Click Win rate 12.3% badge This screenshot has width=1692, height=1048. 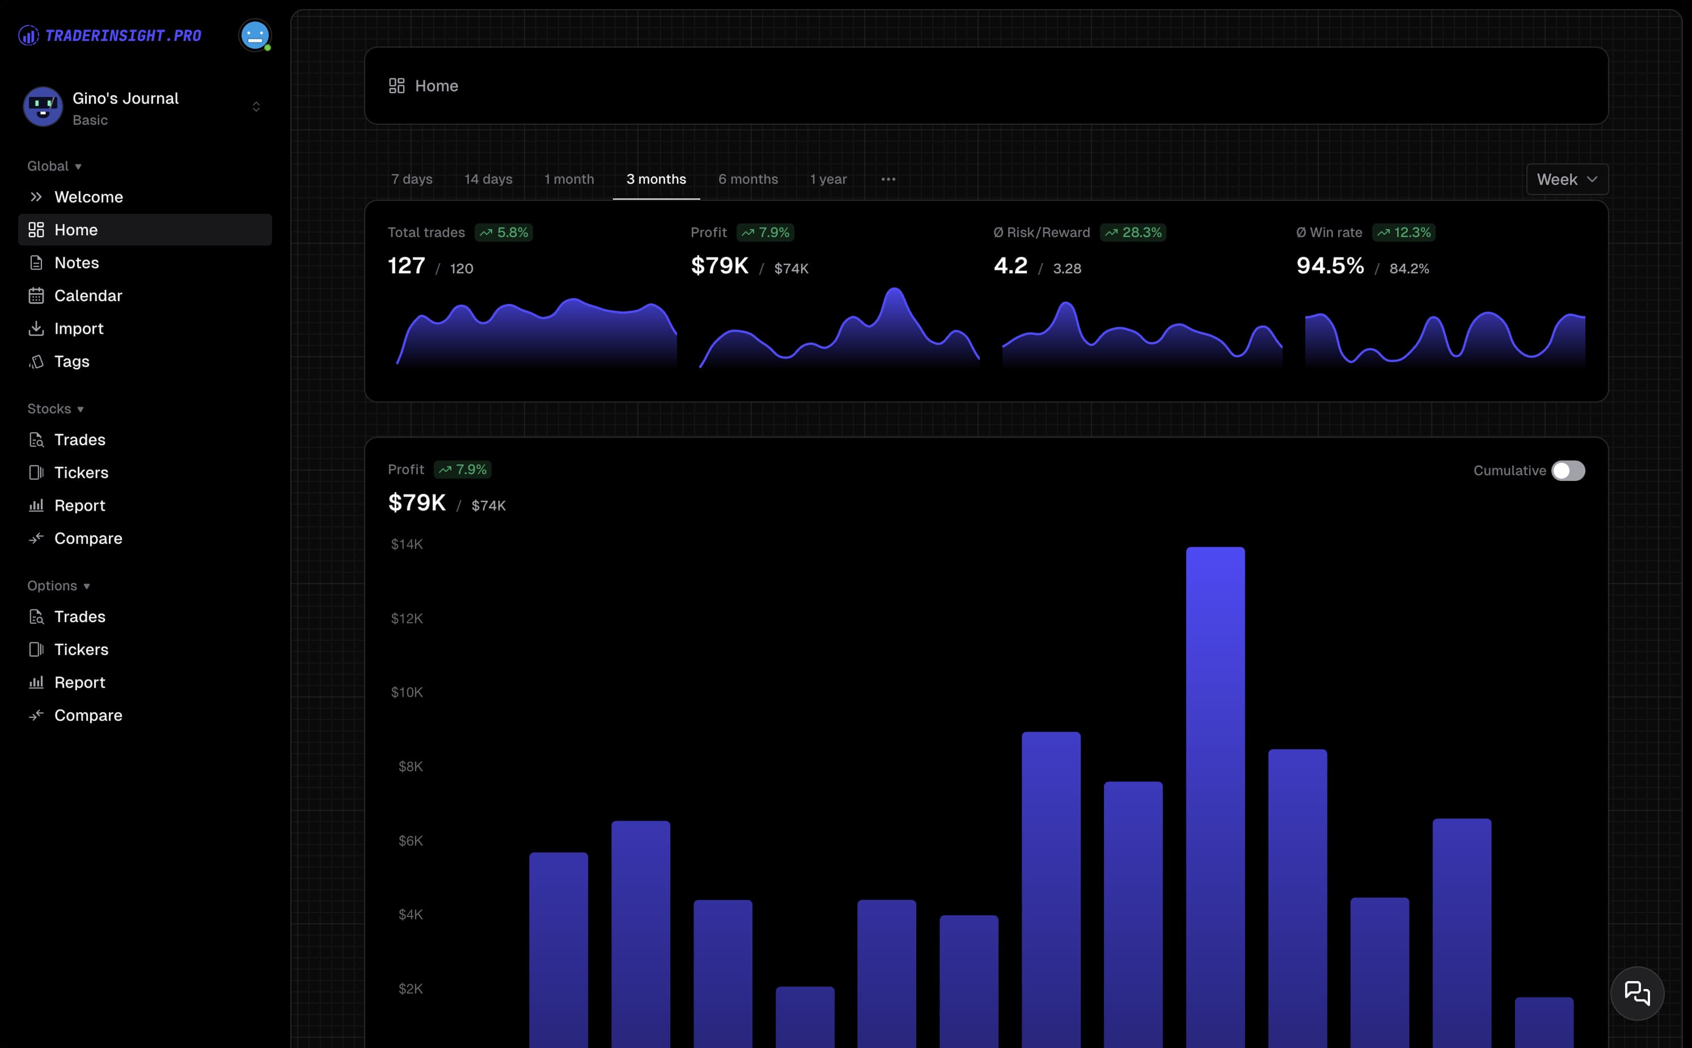1403,232
